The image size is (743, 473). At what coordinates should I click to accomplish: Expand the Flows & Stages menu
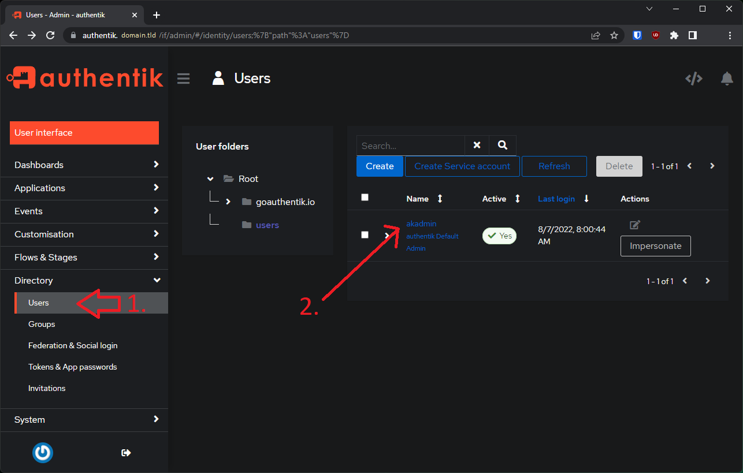(84, 258)
